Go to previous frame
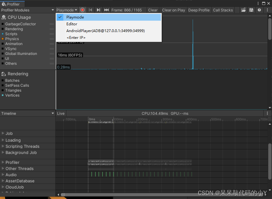The height and width of the screenshot is (199, 272). [x=90, y=10]
